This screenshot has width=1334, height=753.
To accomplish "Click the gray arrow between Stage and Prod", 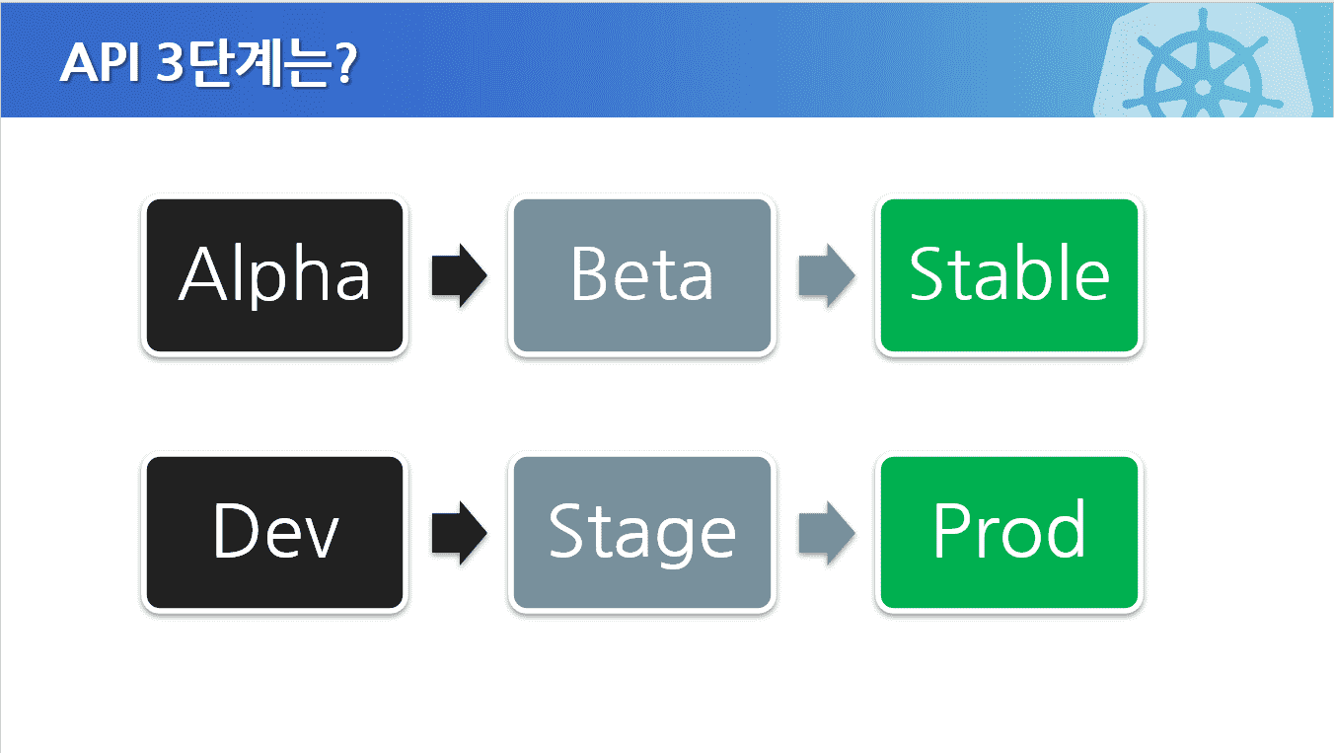I will (x=825, y=533).
